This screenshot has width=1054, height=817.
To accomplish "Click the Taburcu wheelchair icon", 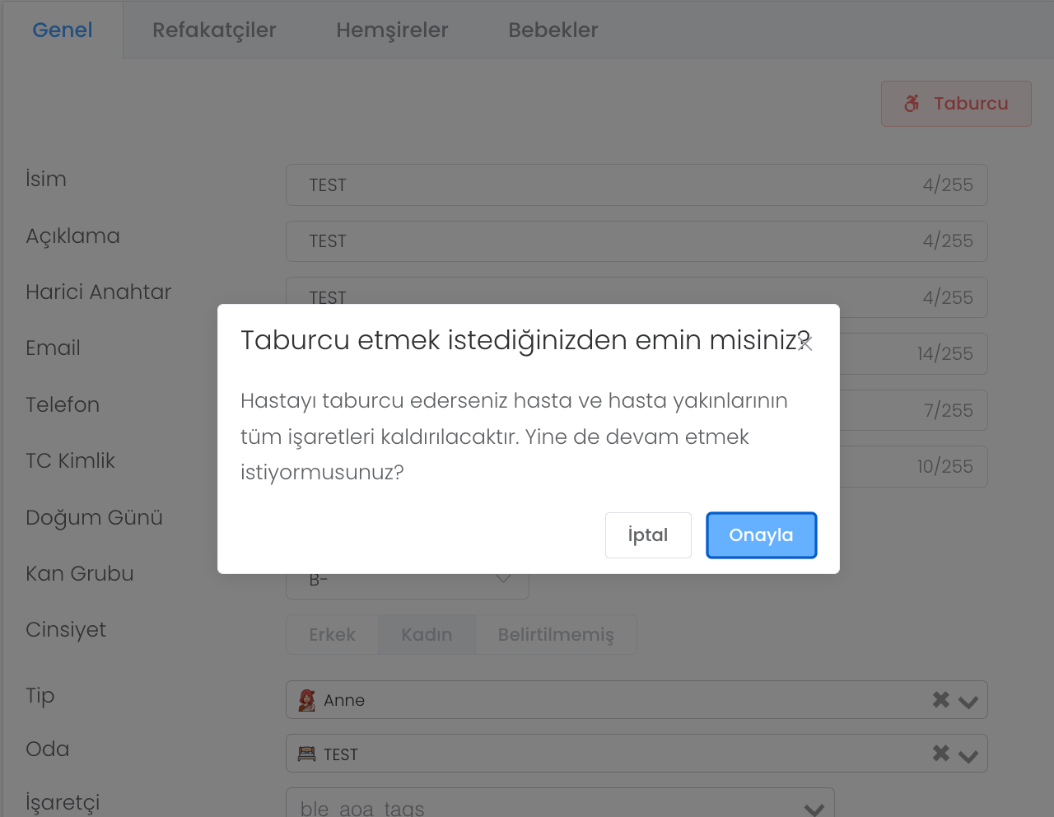I will (x=912, y=104).
